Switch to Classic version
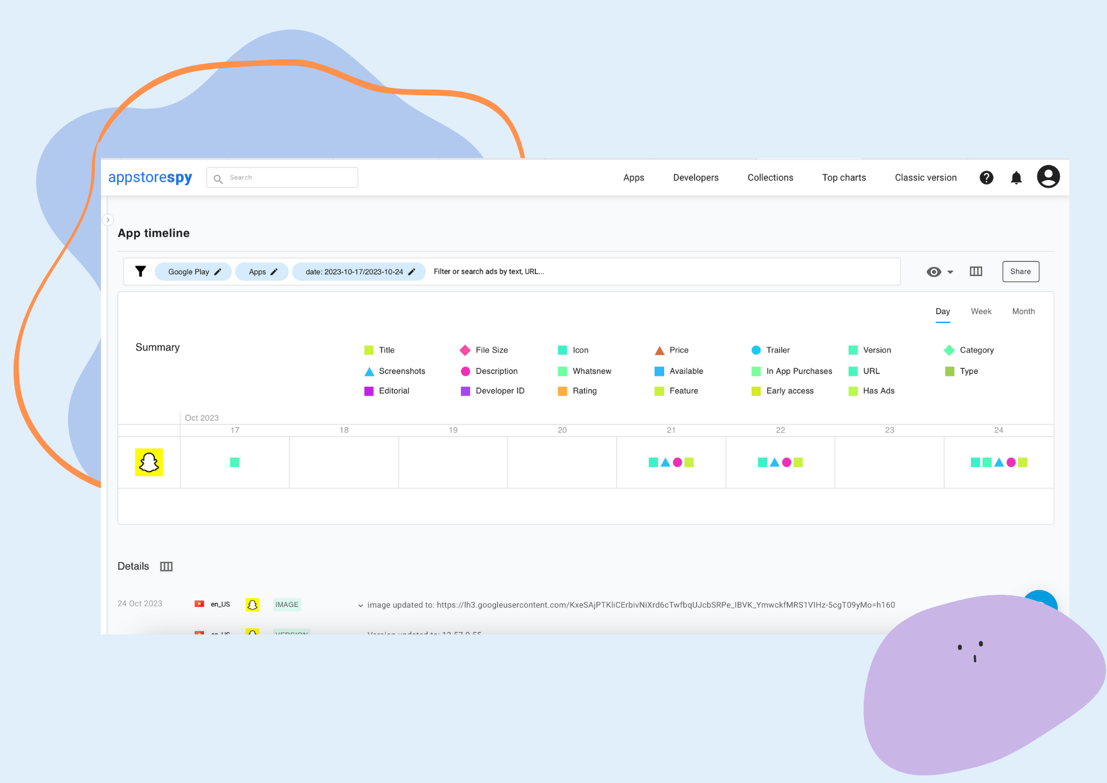This screenshot has height=783, width=1107. tap(925, 178)
